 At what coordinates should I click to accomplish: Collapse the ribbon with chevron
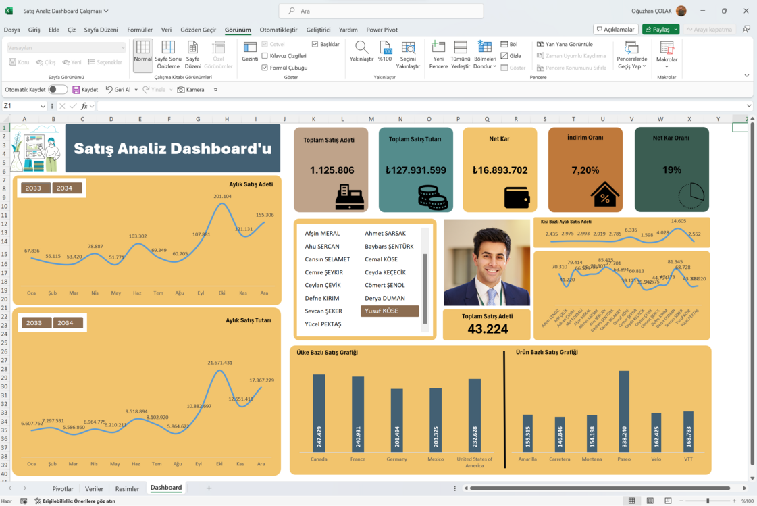point(746,76)
